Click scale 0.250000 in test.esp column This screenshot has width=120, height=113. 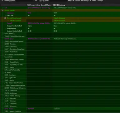pyautogui.click(x=56, y=109)
